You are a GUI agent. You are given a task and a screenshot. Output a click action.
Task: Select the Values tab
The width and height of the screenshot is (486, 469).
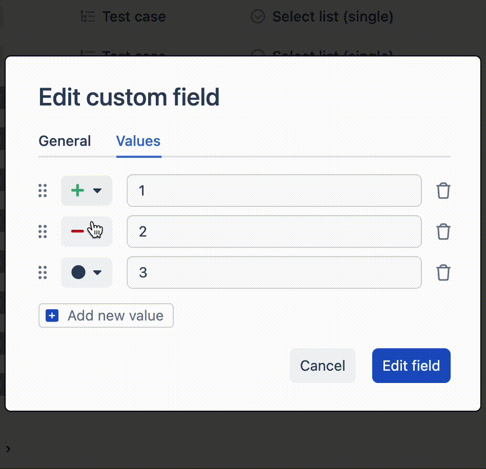tap(138, 141)
